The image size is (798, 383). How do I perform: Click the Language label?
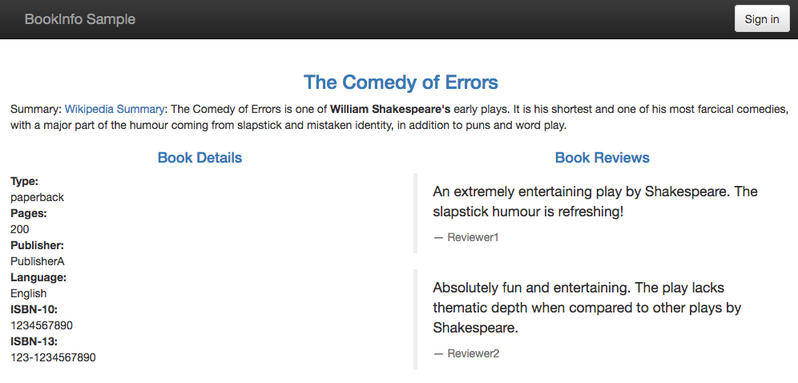38,278
